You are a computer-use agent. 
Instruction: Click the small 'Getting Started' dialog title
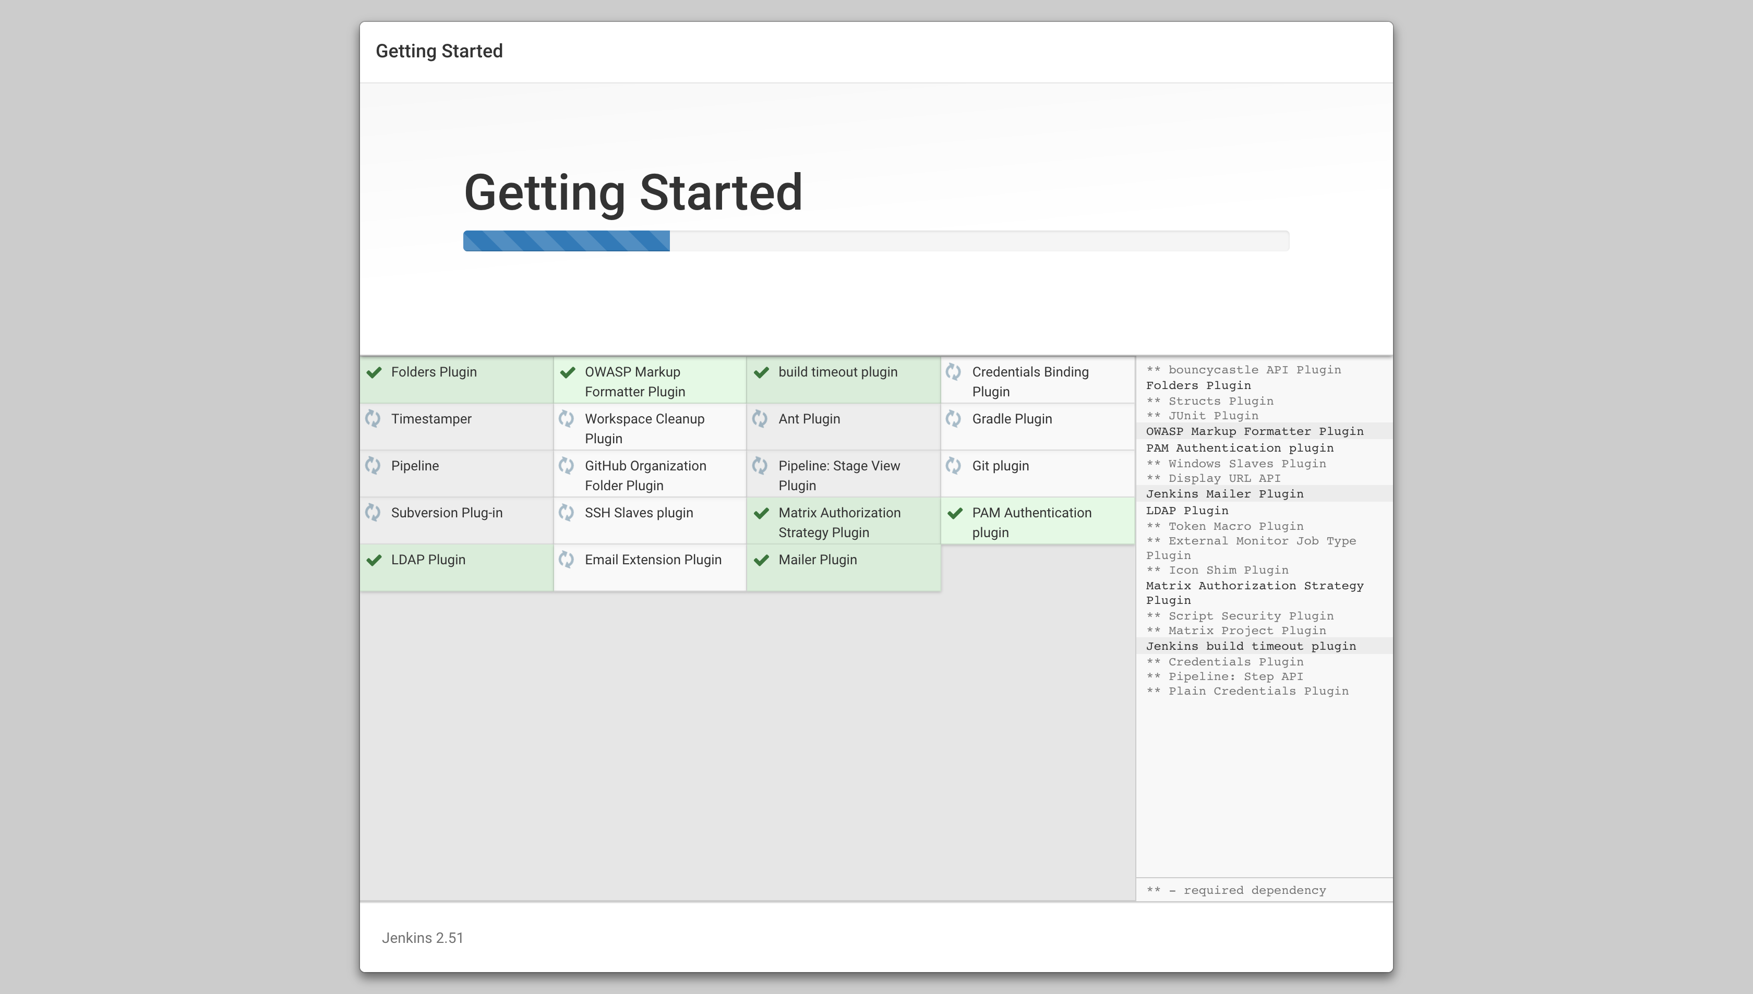pyautogui.click(x=439, y=51)
